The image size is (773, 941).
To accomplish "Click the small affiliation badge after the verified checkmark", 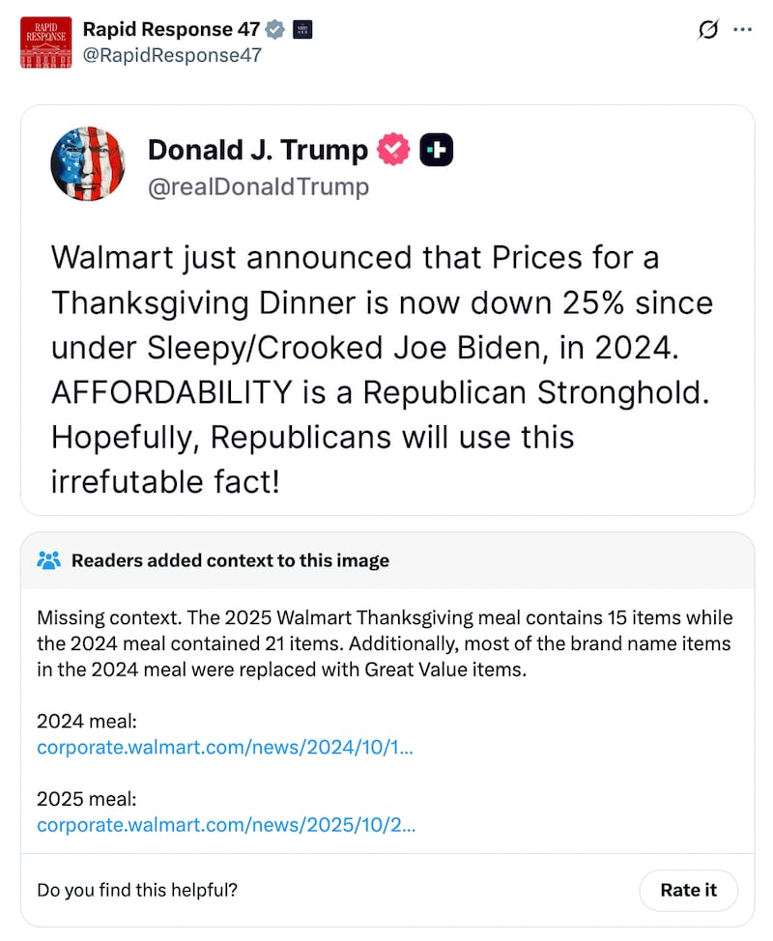I will coord(301,30).
